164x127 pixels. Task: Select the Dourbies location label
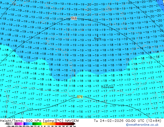[x=107, y=87]
